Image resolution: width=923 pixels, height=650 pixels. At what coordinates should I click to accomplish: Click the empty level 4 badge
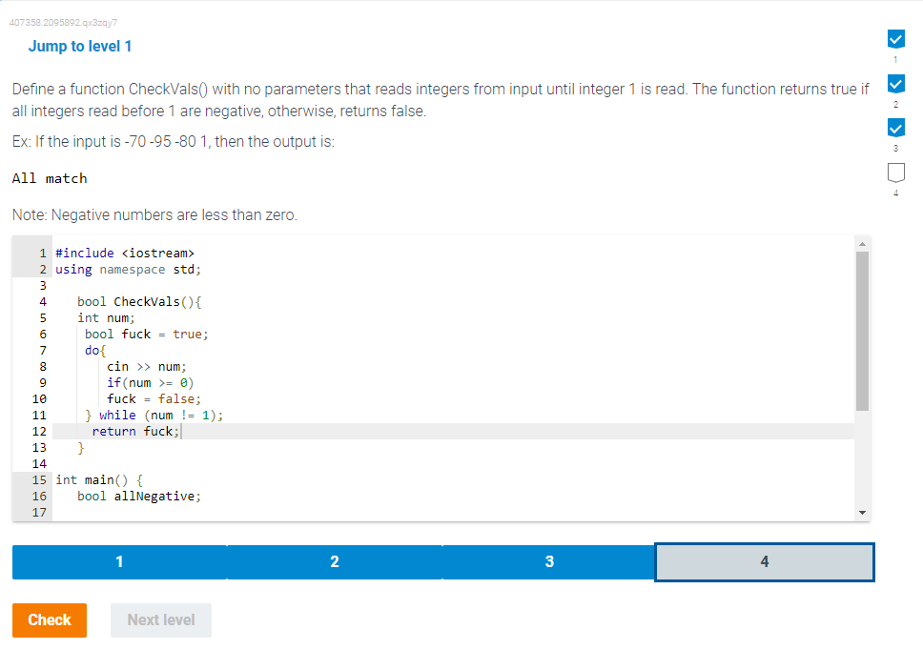[x=895, y=171]
